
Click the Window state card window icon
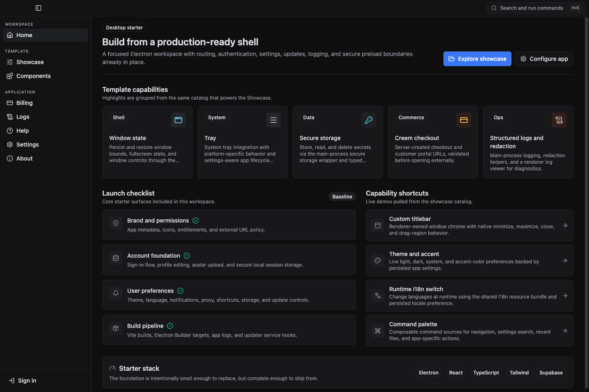tap(178, 120)
